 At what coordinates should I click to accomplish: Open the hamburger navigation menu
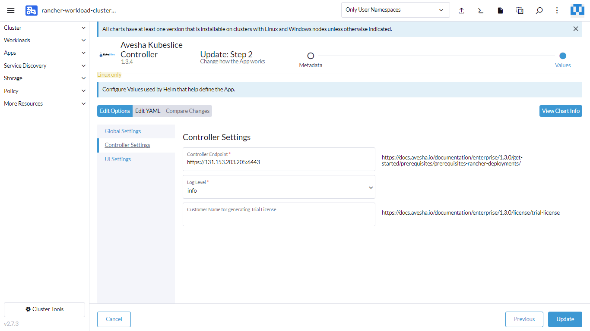(11, 10)
